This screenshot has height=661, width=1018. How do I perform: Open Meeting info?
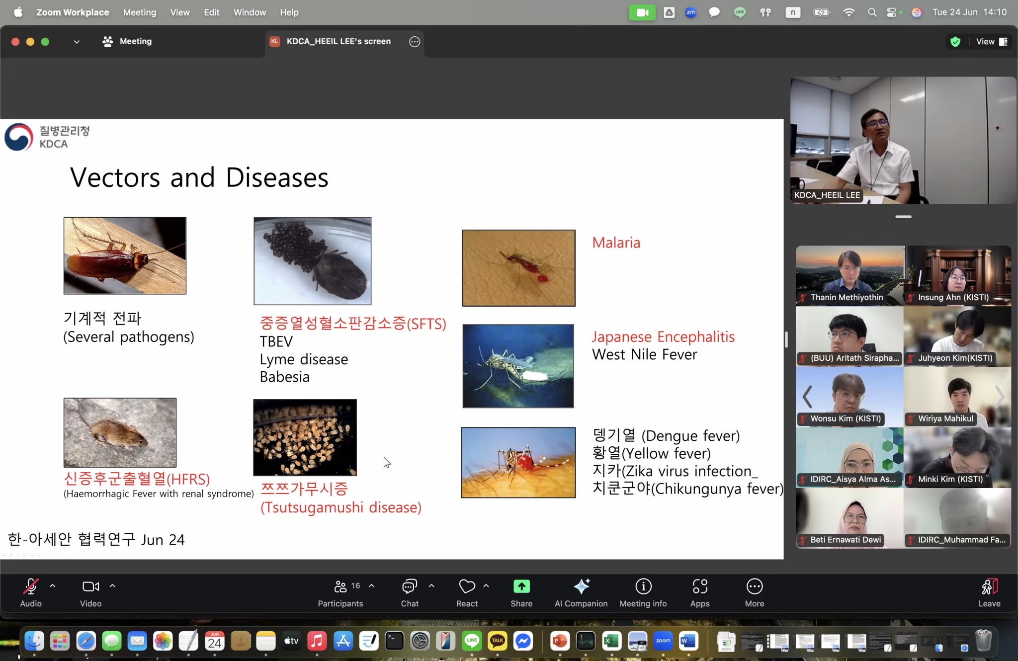pos(643,592)
